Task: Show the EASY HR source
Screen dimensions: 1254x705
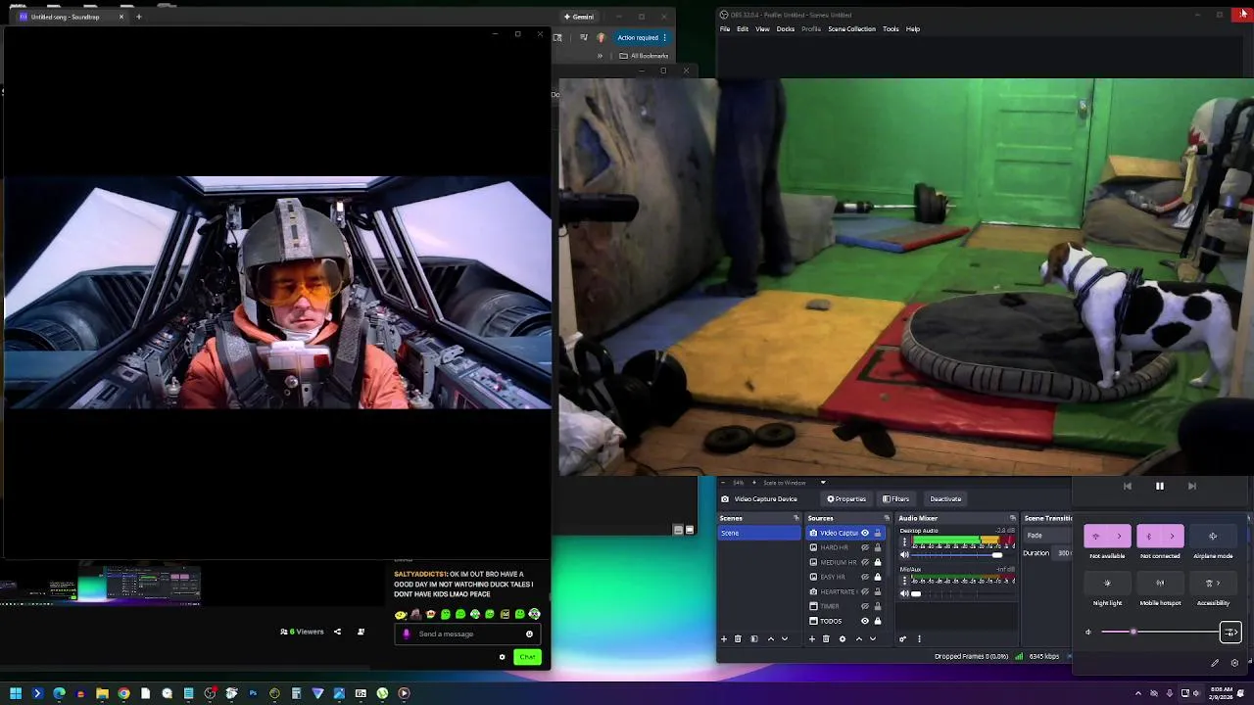Action: click(x=865, y=577)
